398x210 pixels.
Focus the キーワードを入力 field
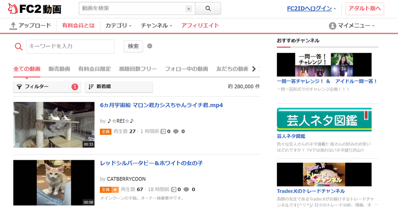click(70, 46)
